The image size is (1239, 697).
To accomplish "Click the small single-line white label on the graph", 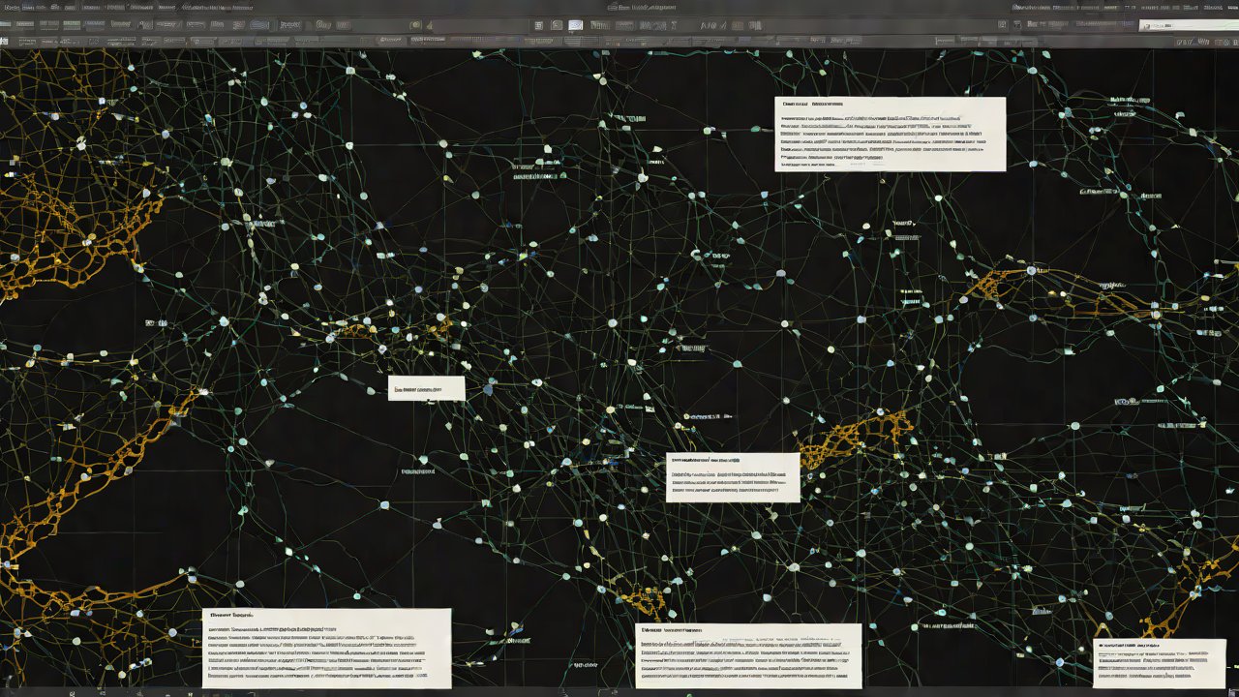I will point(426,388).
